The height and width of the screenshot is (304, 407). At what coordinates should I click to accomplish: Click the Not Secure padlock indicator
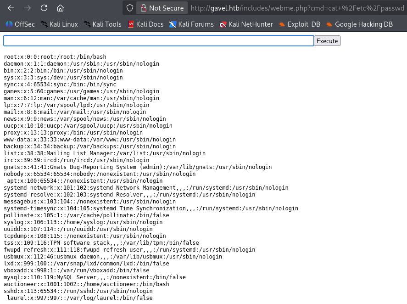pos(162,8)
